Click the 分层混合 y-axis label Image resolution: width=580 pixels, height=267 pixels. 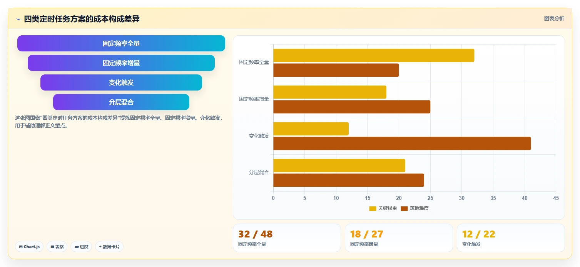point(259,172)
